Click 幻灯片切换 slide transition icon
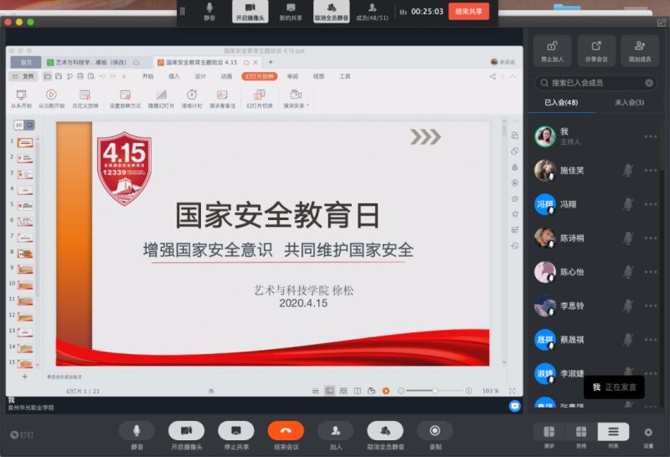Viewport: 670px width, 457px height. tap(260, 99)
